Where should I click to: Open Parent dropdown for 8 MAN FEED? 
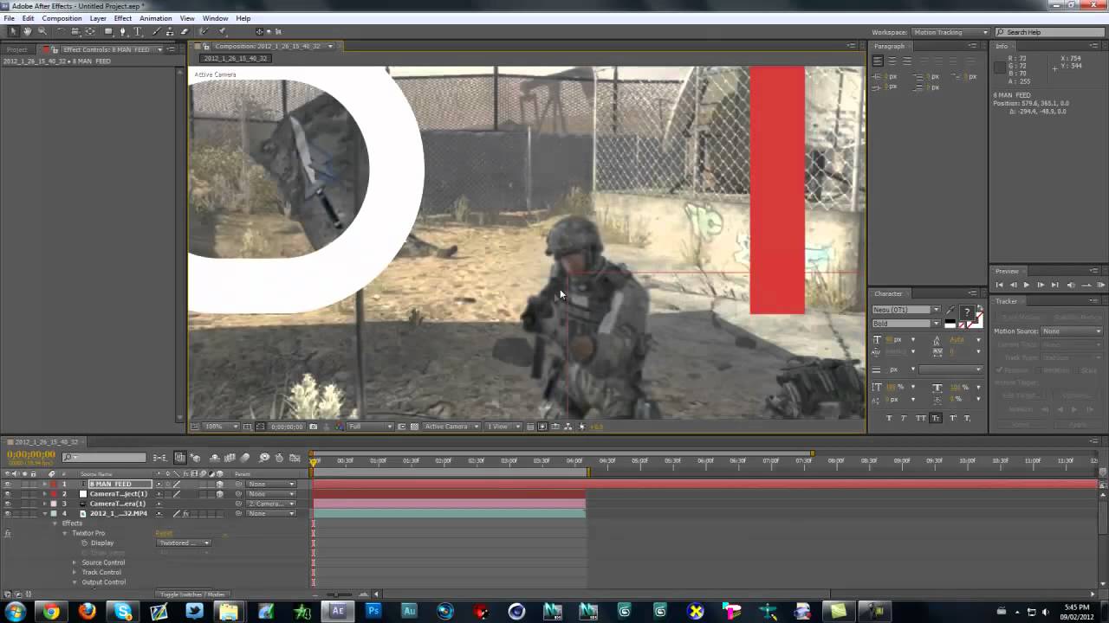pos(270,484)
